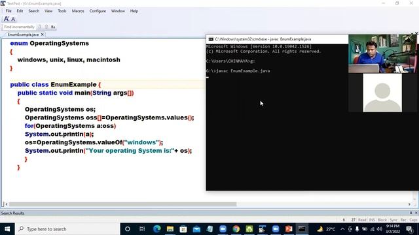Click the editor horizontal scrollbar thumb

coord(122,204)
